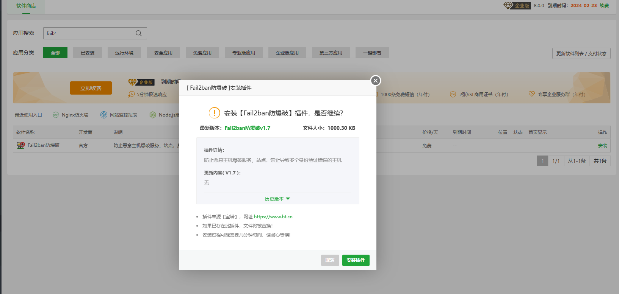Click 更新软件列表 / 支付状态 button
This screenshot has width=619, height=294.
tap(581, 53)
